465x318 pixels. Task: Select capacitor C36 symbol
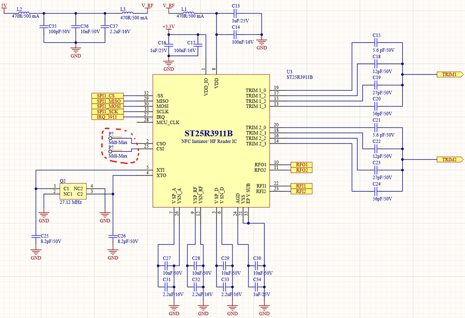pos(75,27)
